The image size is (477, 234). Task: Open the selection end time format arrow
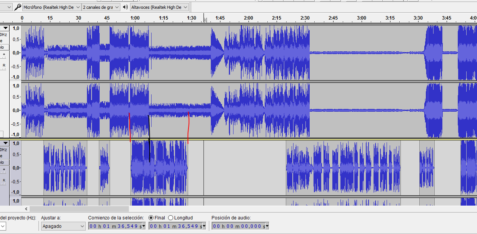coord(204,226)
